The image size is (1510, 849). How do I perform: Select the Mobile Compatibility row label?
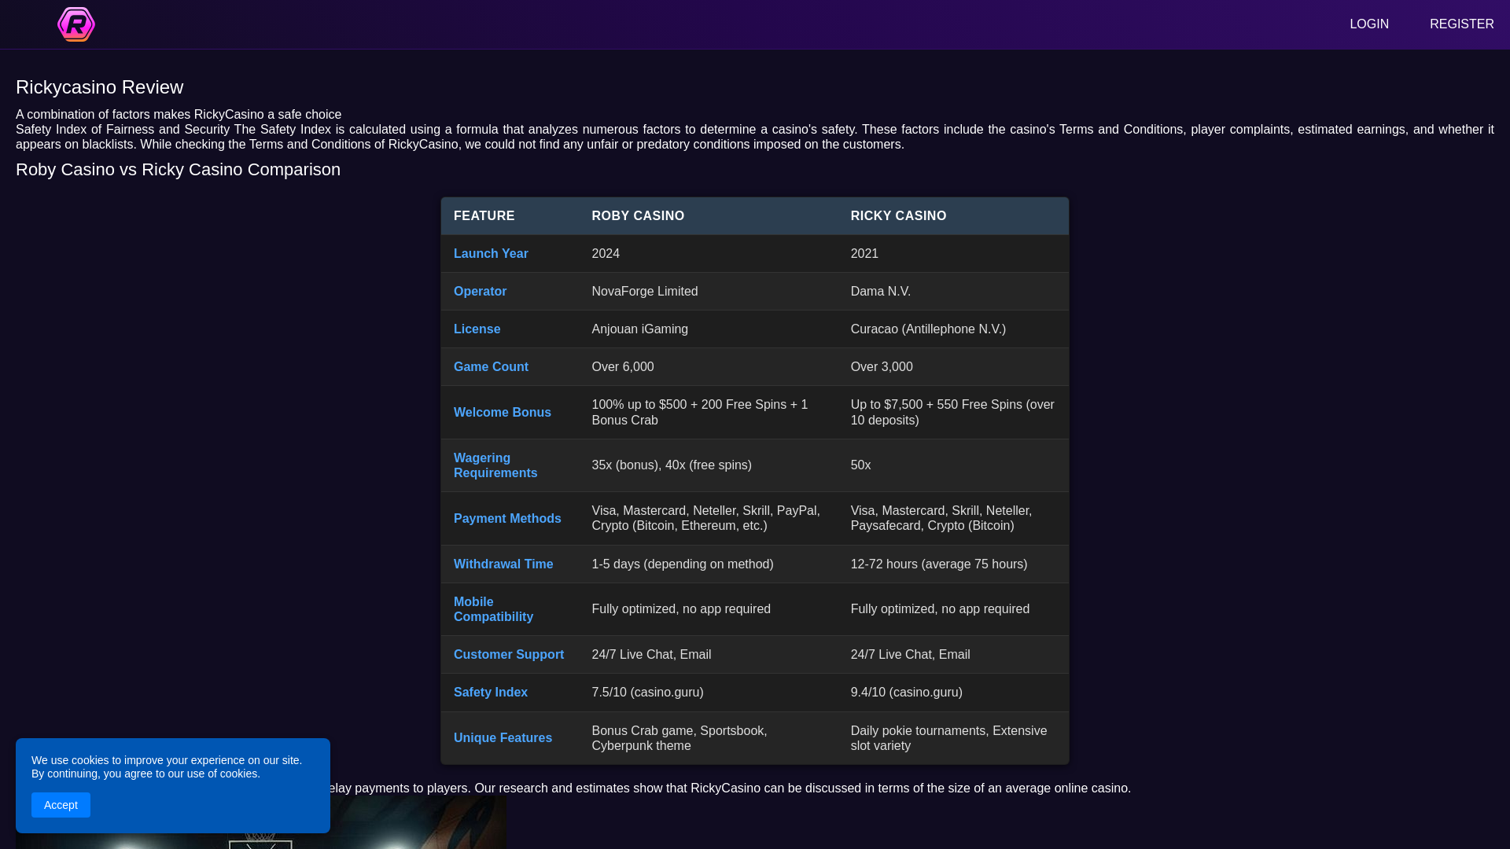point(493,609)
